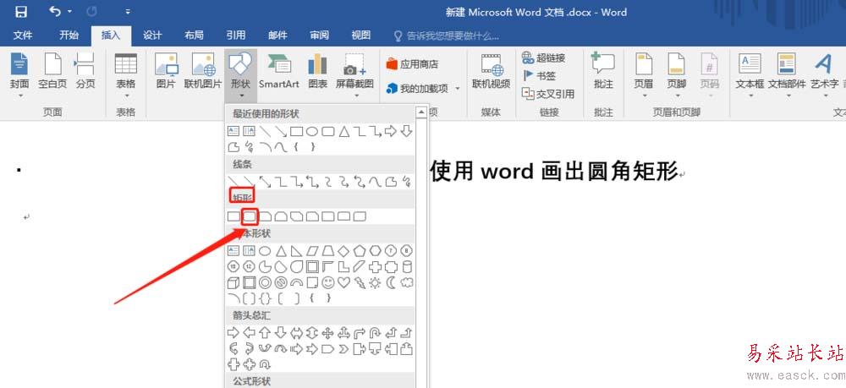Insert a 联机视频 online video
The image size is (846, 388).
tap(491, 71)
